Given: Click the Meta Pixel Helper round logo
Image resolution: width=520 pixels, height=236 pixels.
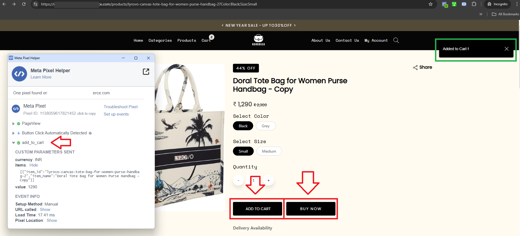Looking at the screenshot, I should point(19,74).
